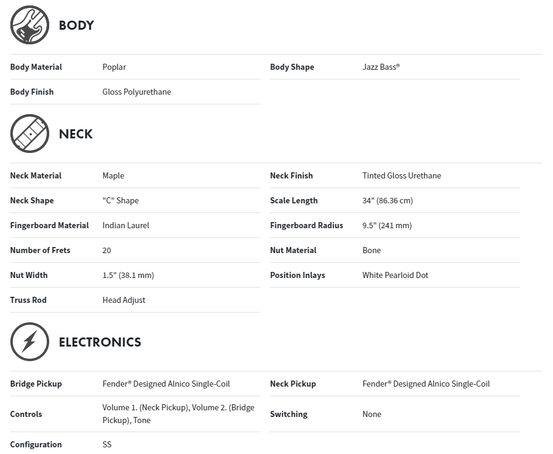
Task: Select the NECK section heading
Action: 75,134
